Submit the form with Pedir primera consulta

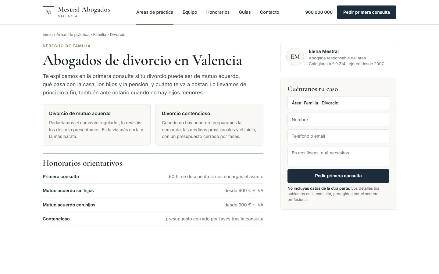(x=338, y=176)
